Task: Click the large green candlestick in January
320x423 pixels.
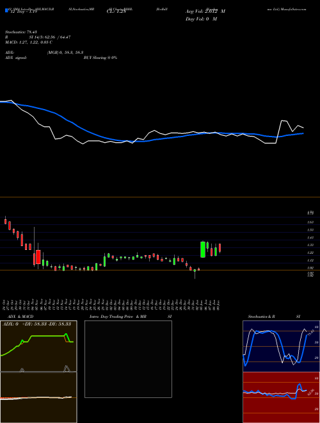Action: [203, 249]
